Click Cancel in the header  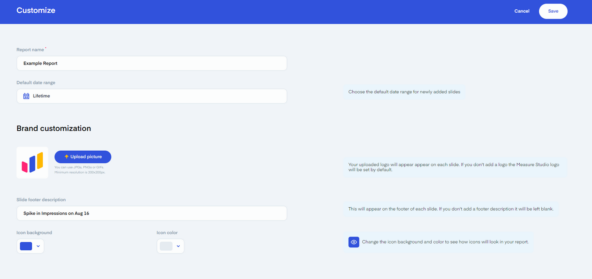[522, 11]
